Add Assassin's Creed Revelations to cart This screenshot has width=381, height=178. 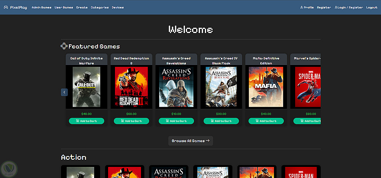click(x=176, y=121)
